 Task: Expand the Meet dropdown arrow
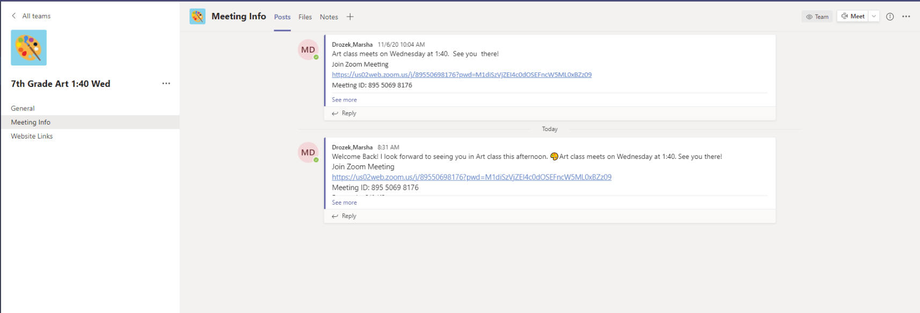[874, 17]
